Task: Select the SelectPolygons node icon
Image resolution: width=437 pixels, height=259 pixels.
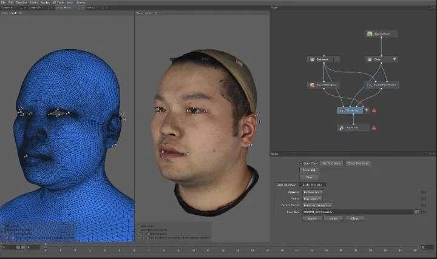Action: [x=313, y=85]
